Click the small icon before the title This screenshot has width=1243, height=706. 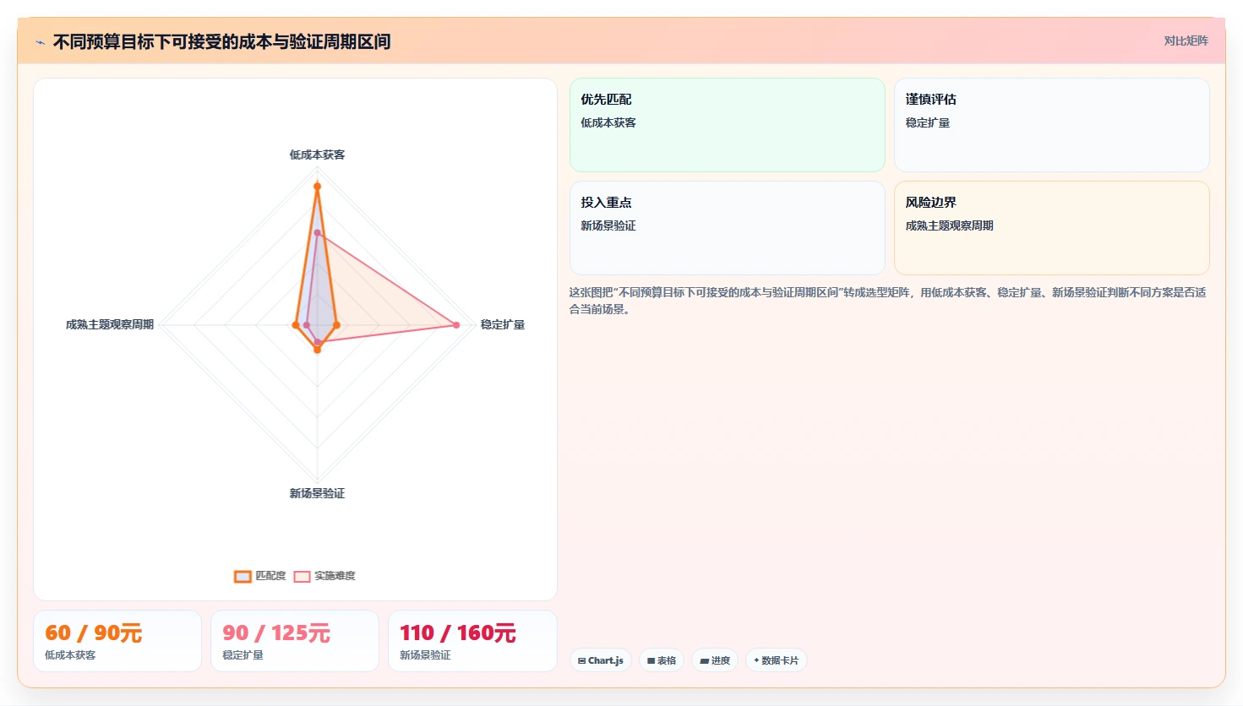pyautogui.click(x=40, y=42)
